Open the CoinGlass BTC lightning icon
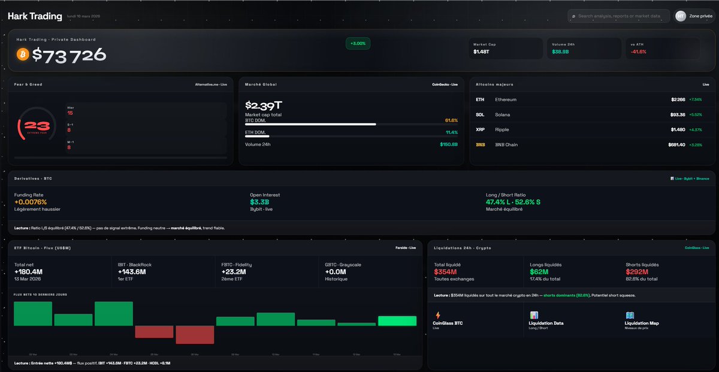The height and width of the screenshot is (372, 719). 437,315
